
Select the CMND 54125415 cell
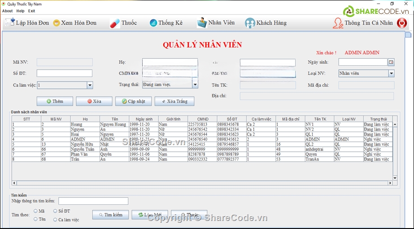pyautogui.click(x=202, y=144)
